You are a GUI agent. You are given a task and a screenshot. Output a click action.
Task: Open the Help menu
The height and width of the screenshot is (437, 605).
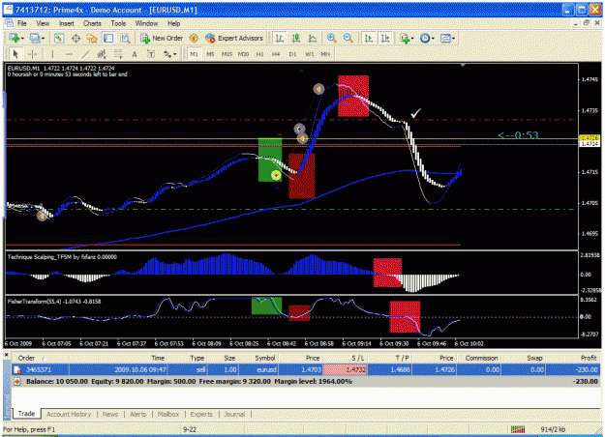click(174, 23)
